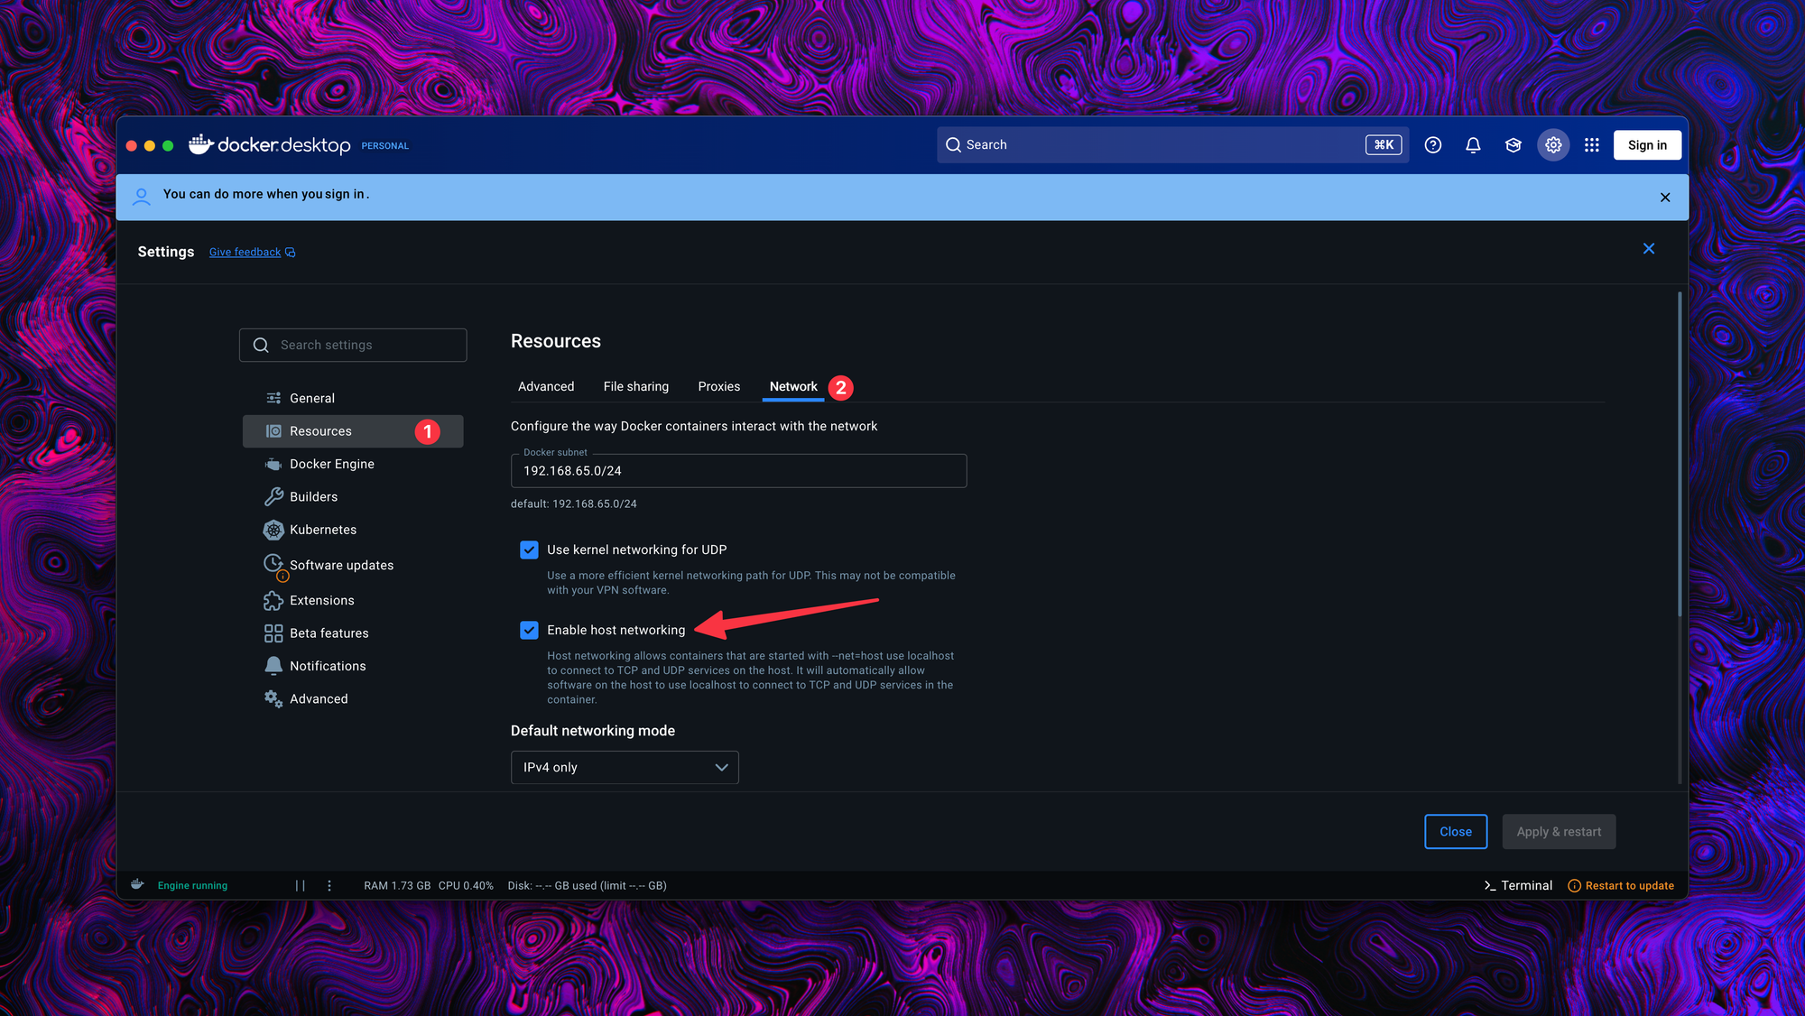Click the RAM 1.73 GB indicator
This screenshot has height=1016, width=1805.
pos(397,886)
